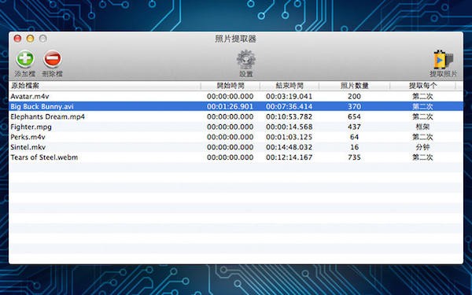Click the green add file icon

[25, 59]
